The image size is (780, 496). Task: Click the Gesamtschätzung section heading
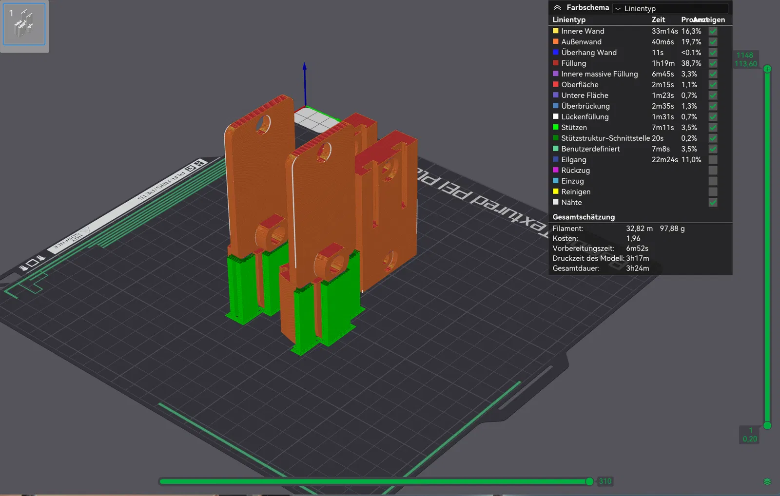click(584, 217)
